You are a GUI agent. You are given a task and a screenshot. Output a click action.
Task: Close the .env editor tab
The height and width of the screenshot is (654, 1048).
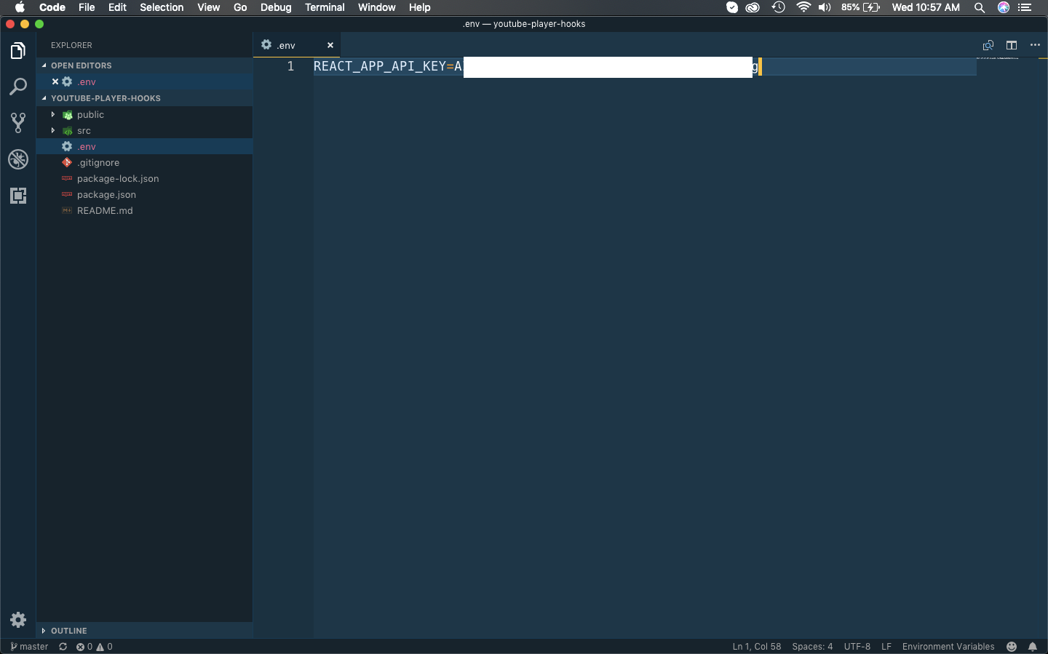330,45
